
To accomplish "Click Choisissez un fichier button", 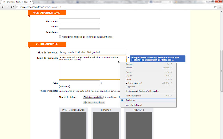I will pos(93,97).
